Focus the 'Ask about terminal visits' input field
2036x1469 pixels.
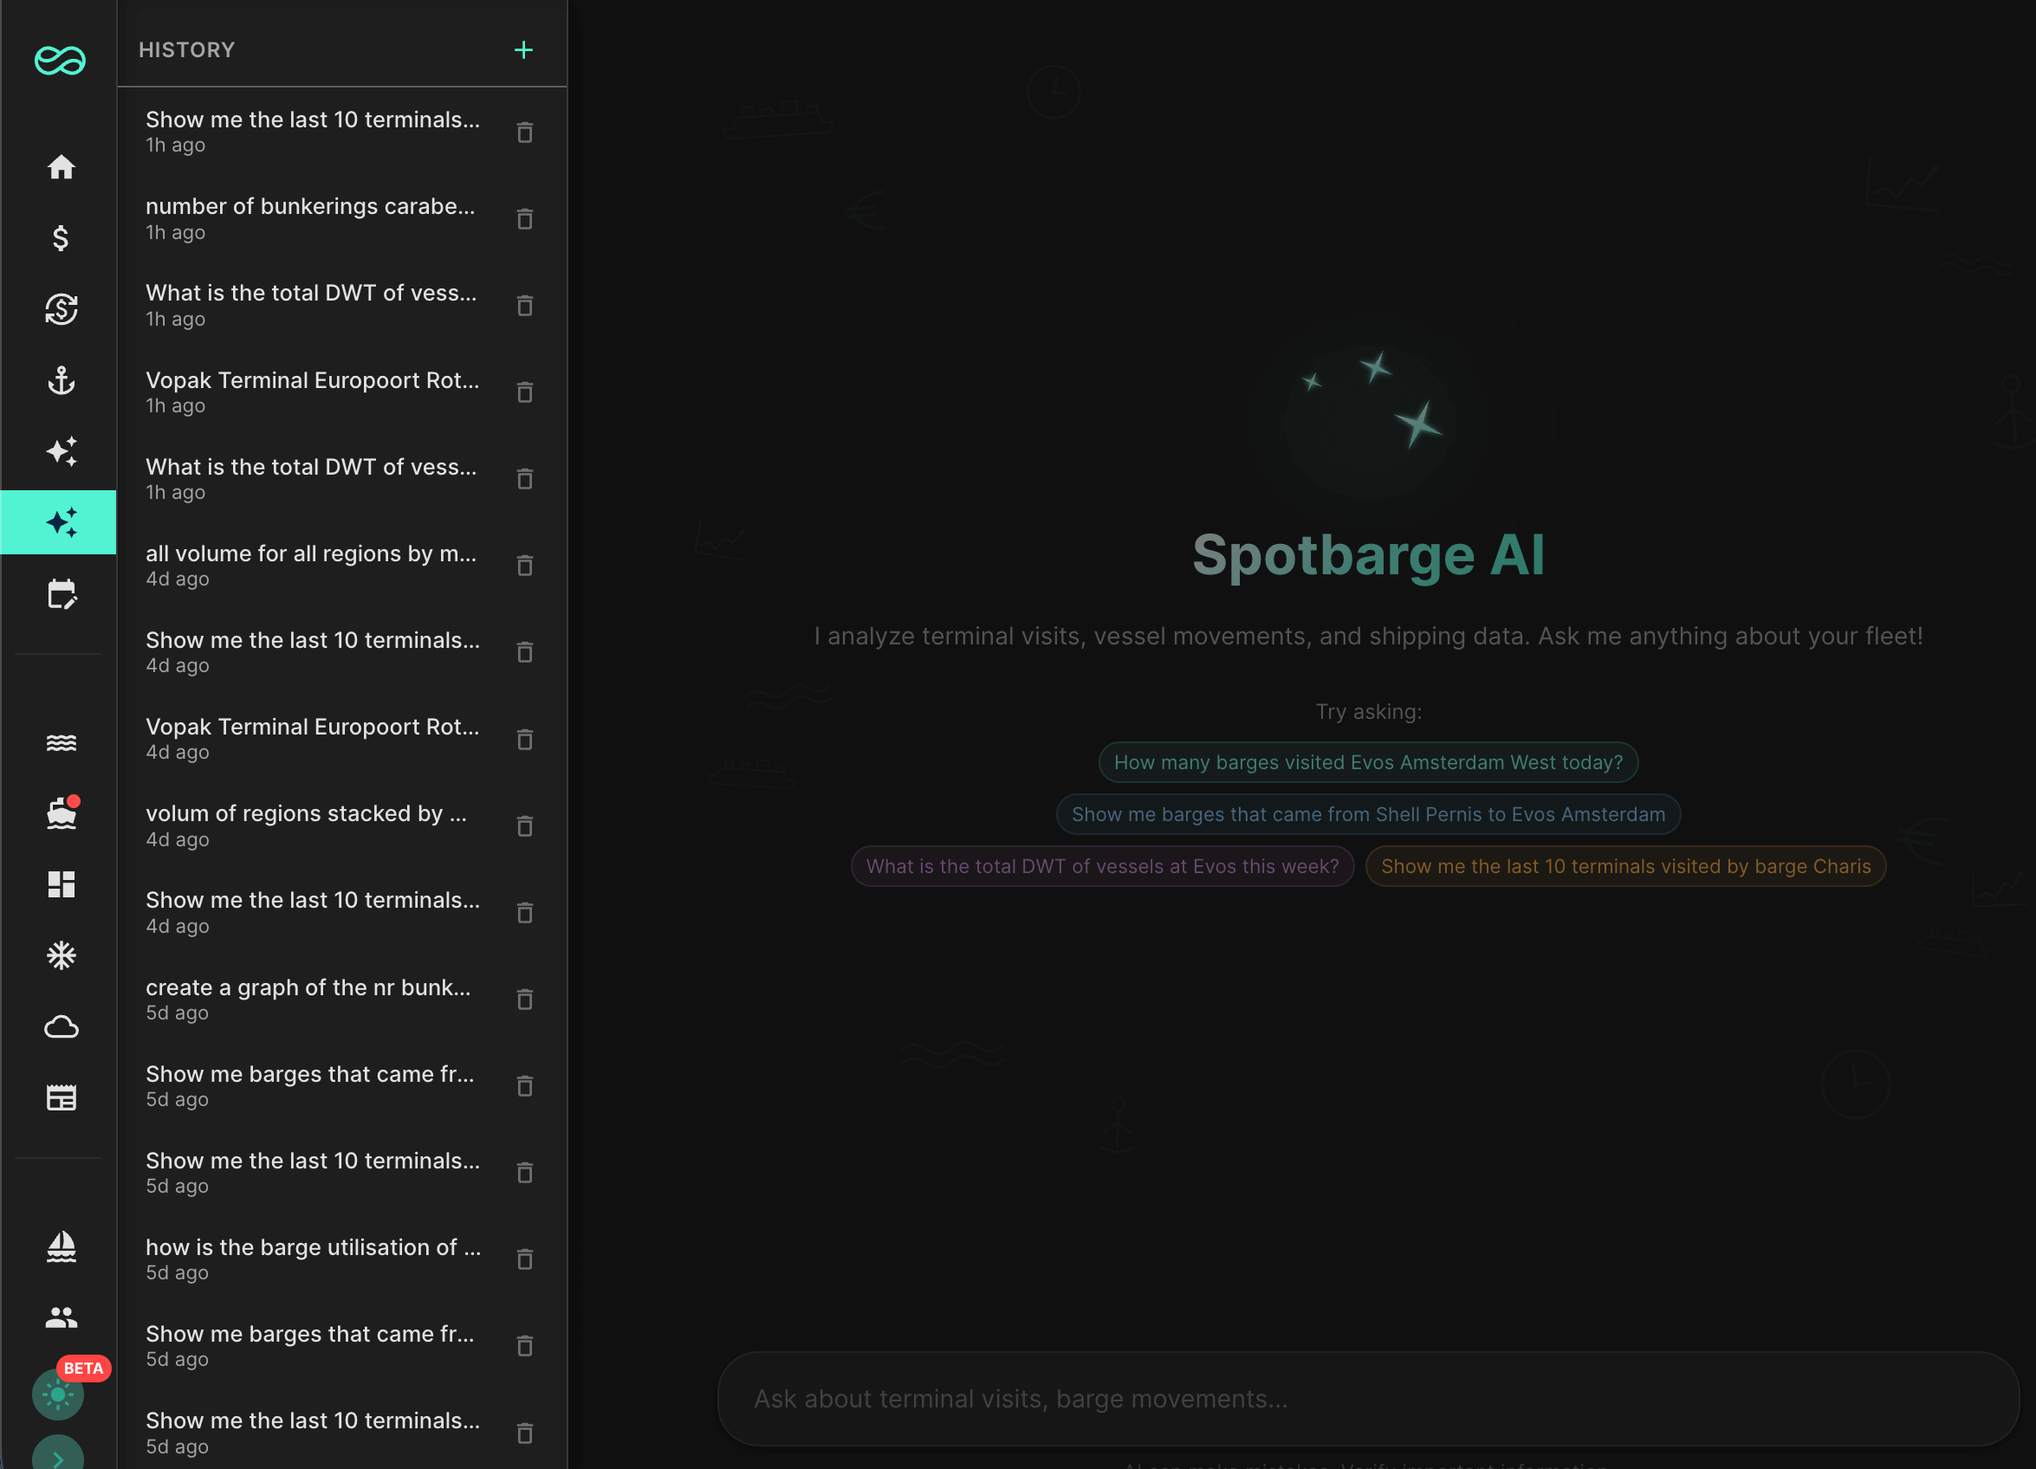coord(1368,1399)
